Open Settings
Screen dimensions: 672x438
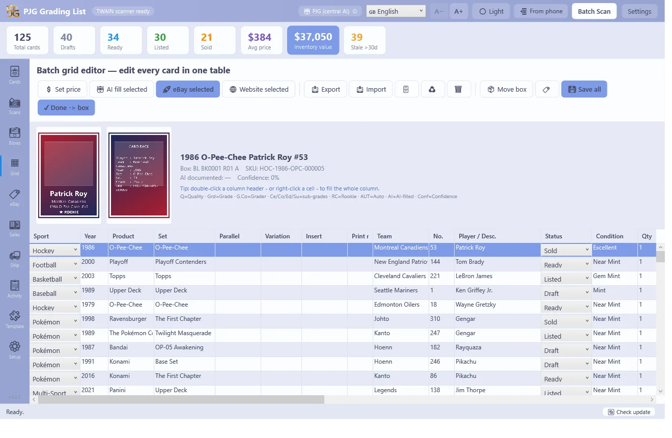(x=639, y=11)
